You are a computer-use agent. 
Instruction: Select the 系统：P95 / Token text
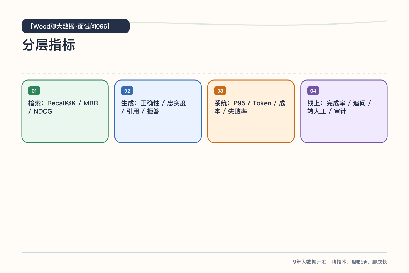tap(243, 103)
